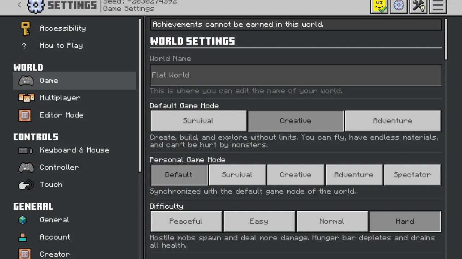Screen dimensions: 462x259
Task: Open General via its cube icon
Action: [x=23, y=220]
